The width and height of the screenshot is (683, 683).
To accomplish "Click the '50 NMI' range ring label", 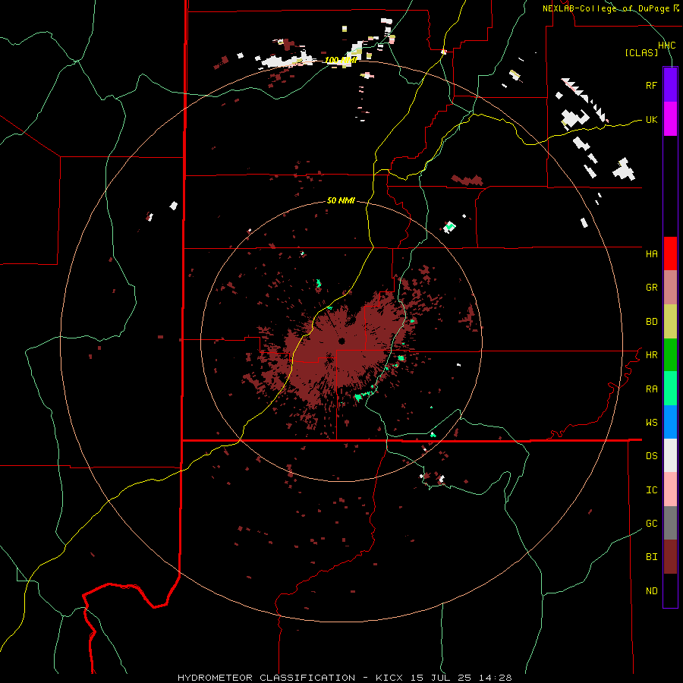I will click(x=341, y=200).
